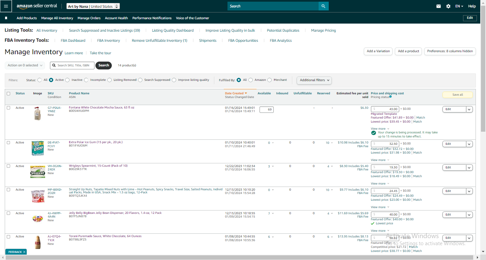
Task: Open Torani Puremade Sauce product name link
Action: (105, 236)
